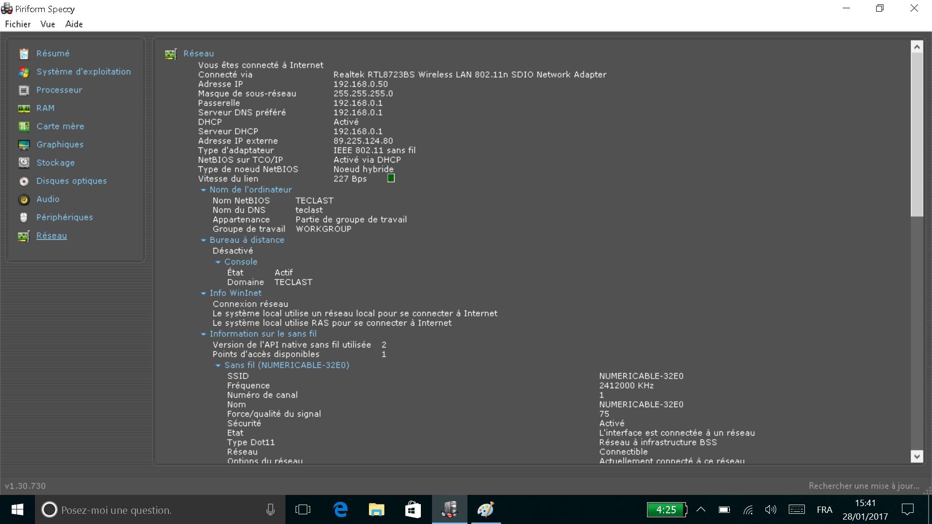932x524 pixels.
Task: Open Carte mère motherboard icon
Action: click(24, 127)
